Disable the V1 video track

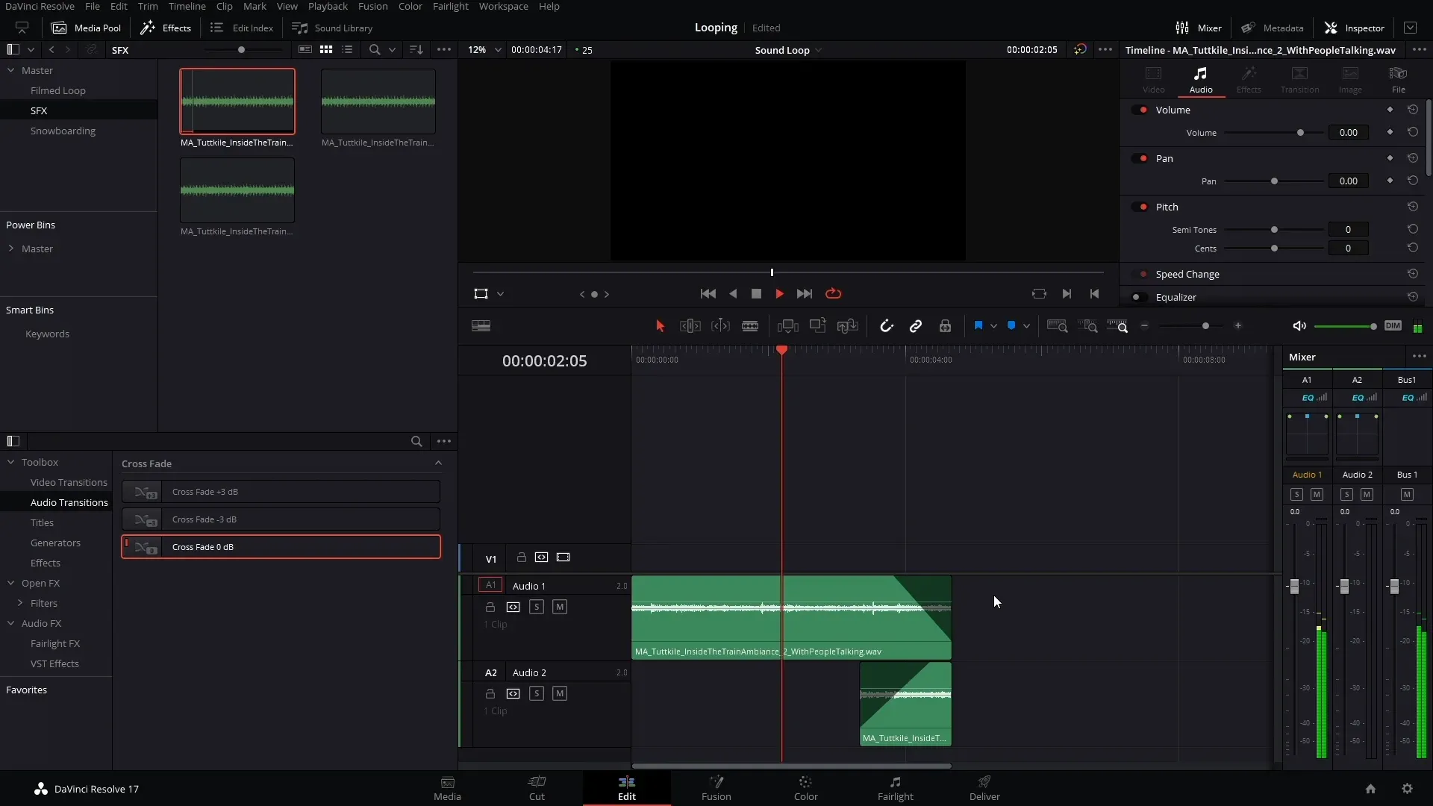pos(563,557)
